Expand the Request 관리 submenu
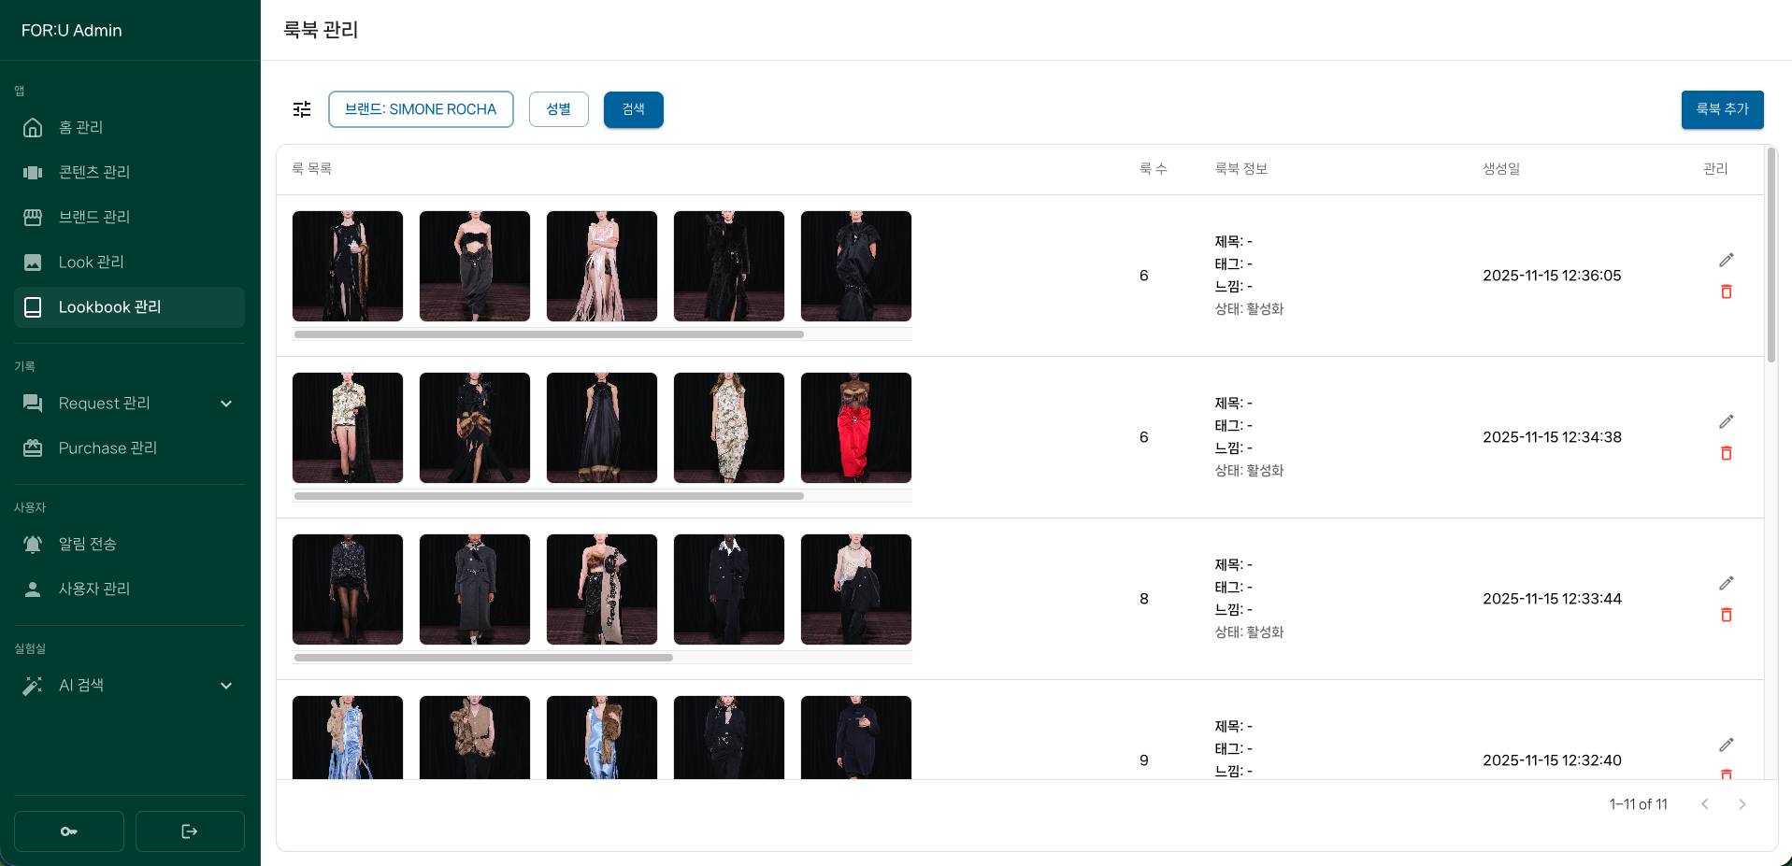 [x=225, y=404]
